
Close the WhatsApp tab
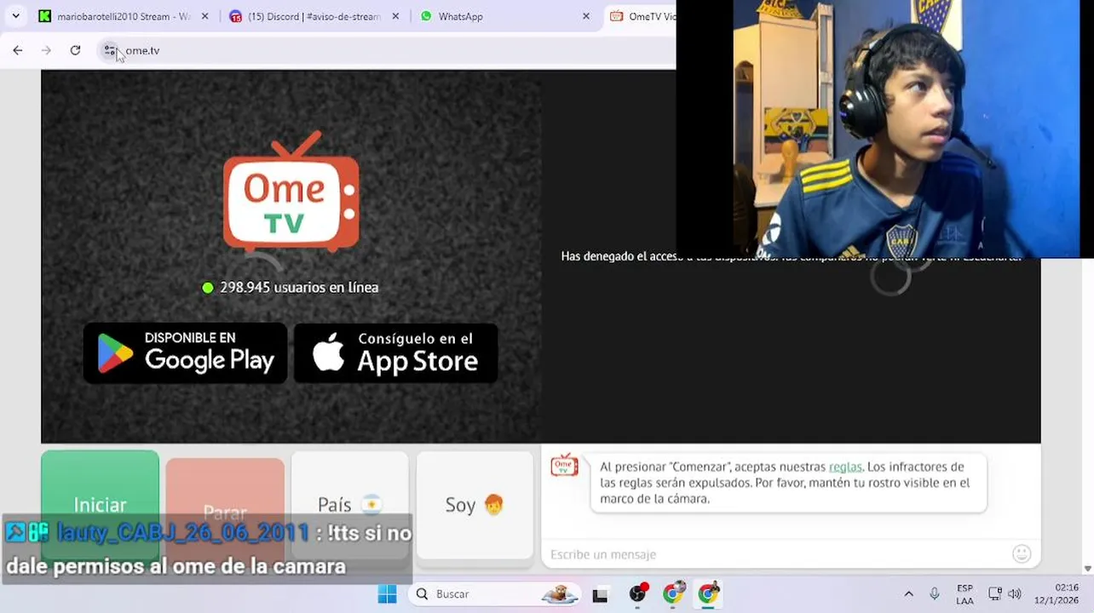click(x=586, y=16)
